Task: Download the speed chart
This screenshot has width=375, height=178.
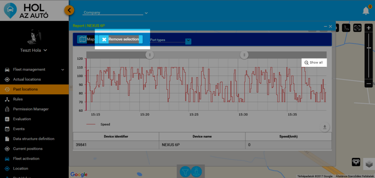Action: tap(325, 127)
